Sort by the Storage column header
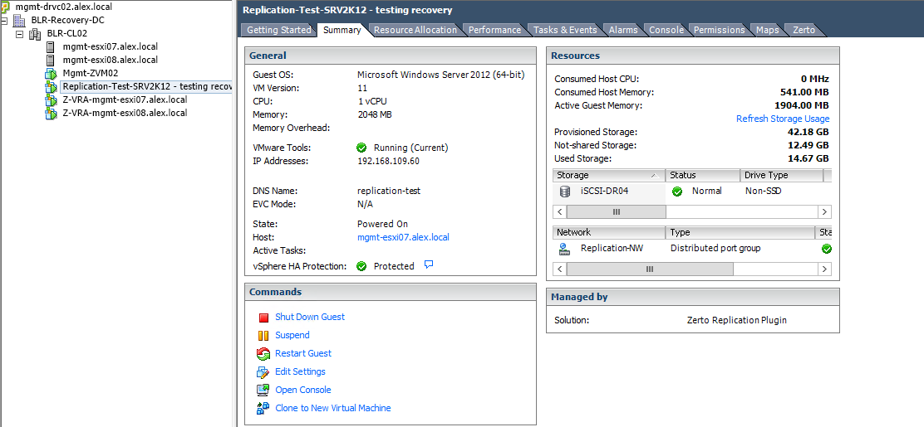 [x=607, y=176]
